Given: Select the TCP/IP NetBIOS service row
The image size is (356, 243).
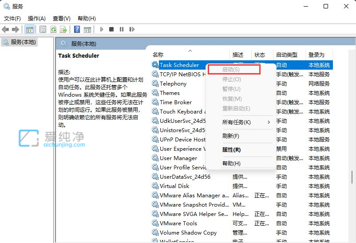Looking at the screenshot, I should 242,74.
